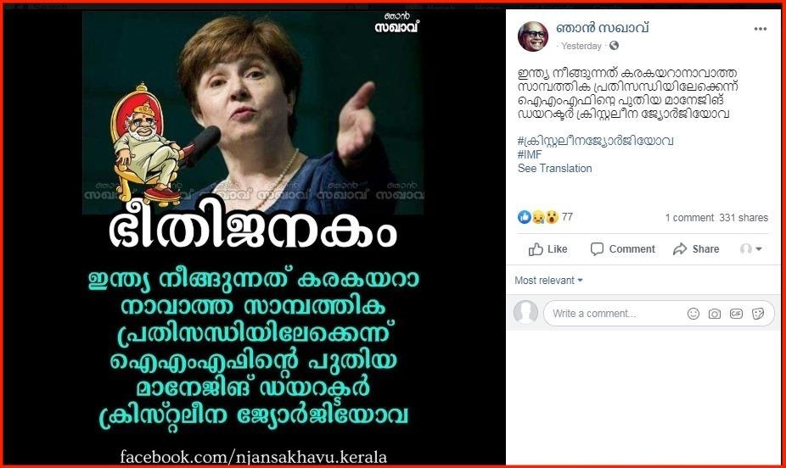Click the page profile picture avatar
The image size is (786, 468).
click(533, 36)
